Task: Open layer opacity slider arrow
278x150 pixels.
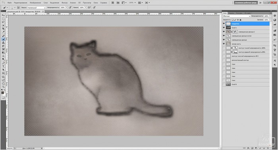Action: tap(270, 16)
